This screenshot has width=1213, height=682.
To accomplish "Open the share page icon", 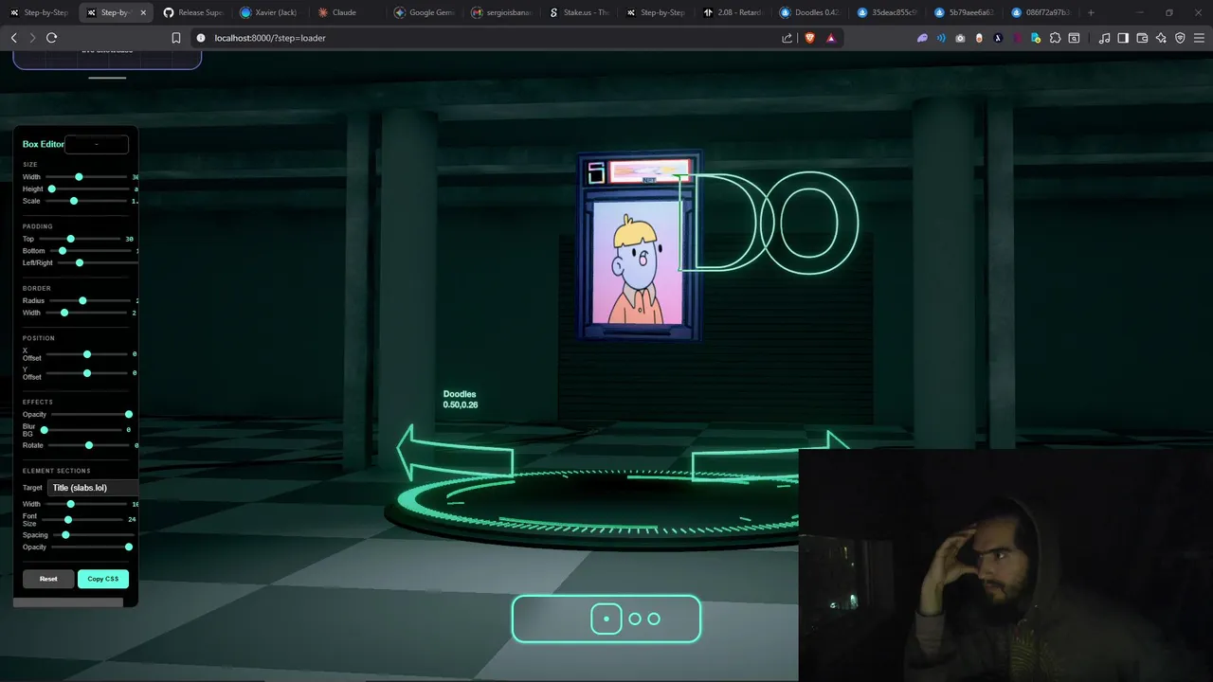I will point(787,38).
